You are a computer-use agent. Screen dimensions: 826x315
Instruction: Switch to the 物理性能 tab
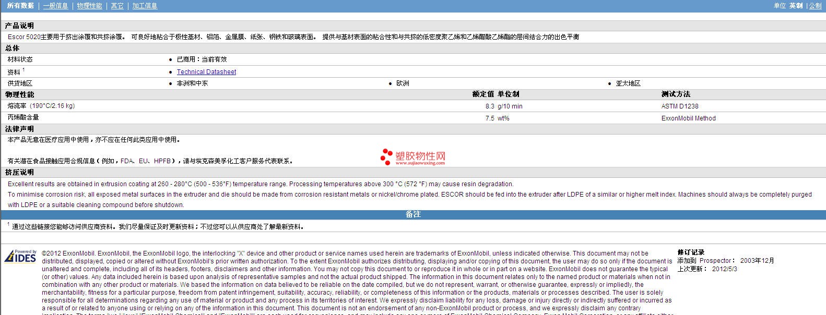(x=89, y=6)
